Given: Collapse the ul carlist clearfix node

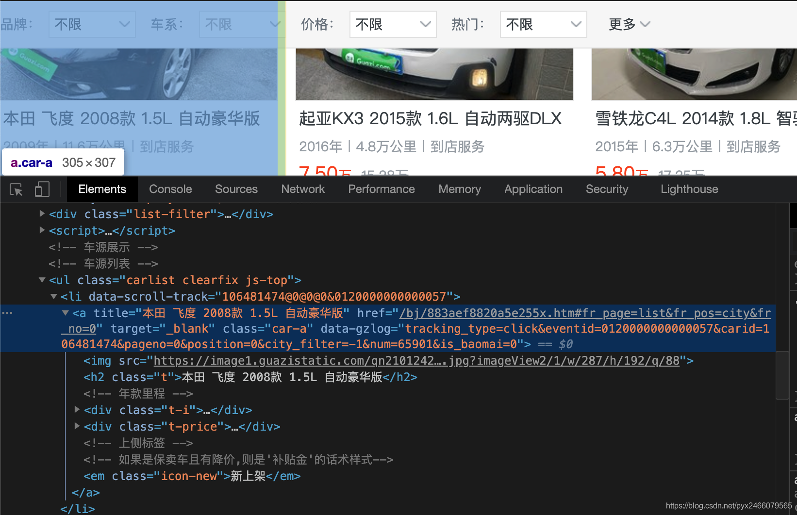Looking at the screenshot, I should click(42, 280).
